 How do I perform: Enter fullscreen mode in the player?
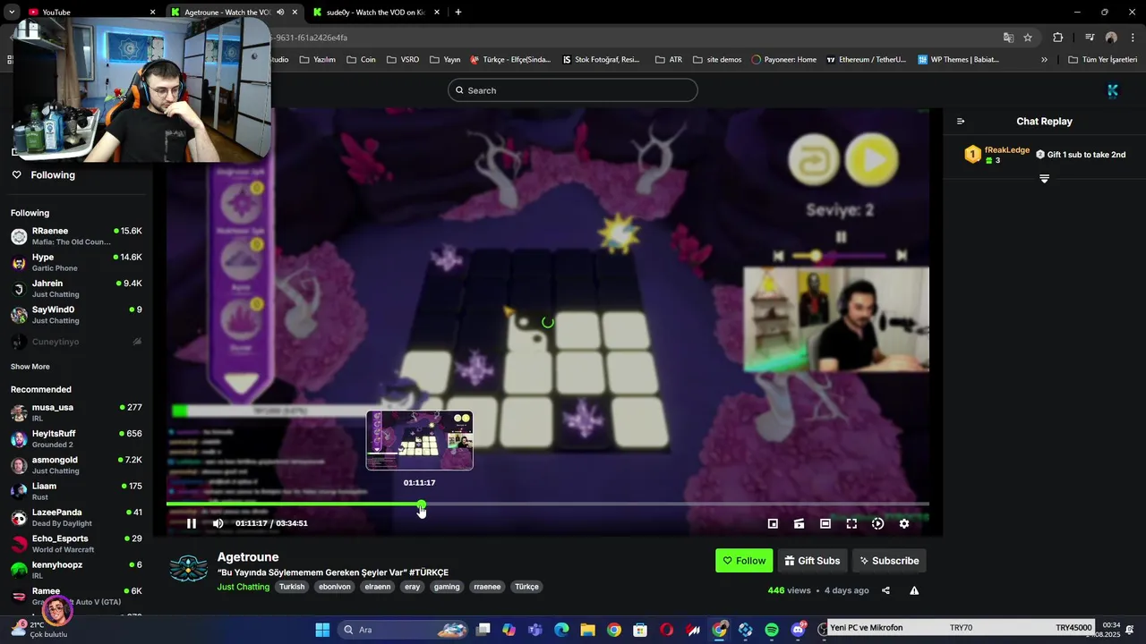[x=851, y=523]
